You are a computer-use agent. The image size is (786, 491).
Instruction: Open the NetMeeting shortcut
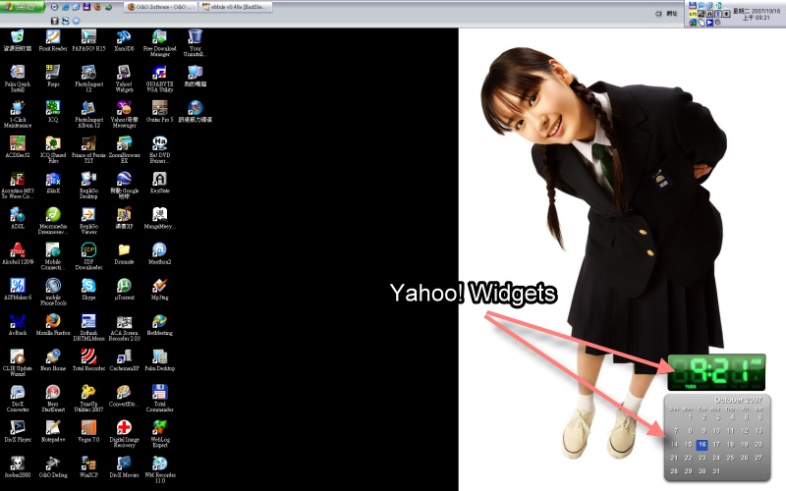[159, 325]
